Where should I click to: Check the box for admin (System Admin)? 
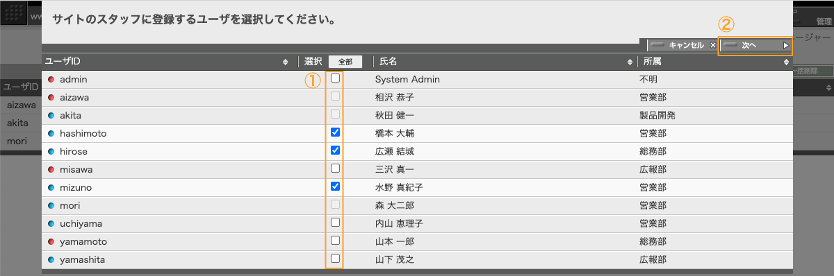pyautogui.click(x=336, y=78)
